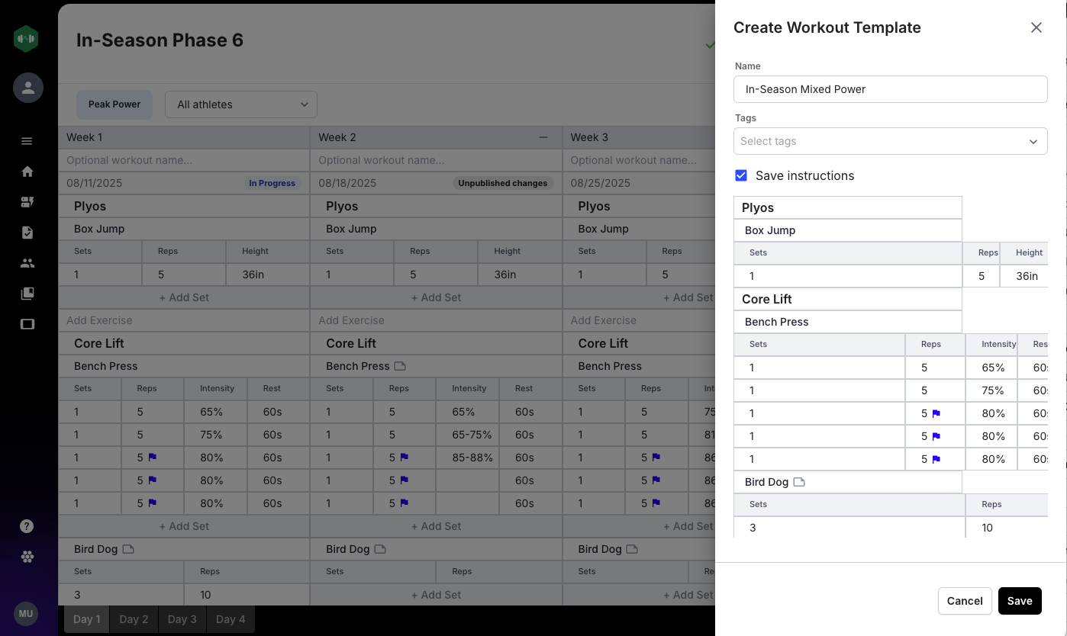Click the flag in Week 2 85-88% row
The image size is (1067, 636).
[405, 458]
